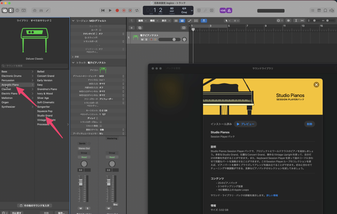Select Studio Grand patch in the library
The width and height of the screenshot is (337, 214).
click(x=45, y=115)
